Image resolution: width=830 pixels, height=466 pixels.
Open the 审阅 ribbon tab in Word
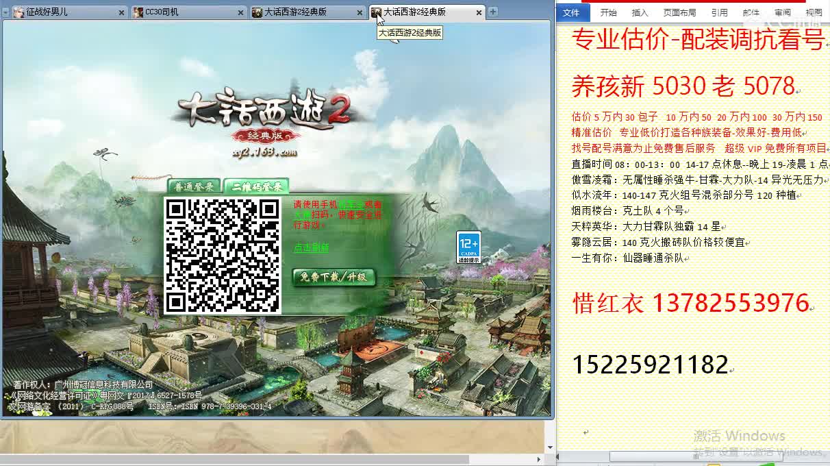pos(783,12)
